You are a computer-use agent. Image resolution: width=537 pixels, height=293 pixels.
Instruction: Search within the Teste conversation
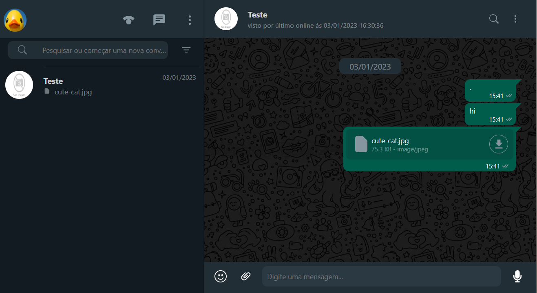click(x=493, y=19)
